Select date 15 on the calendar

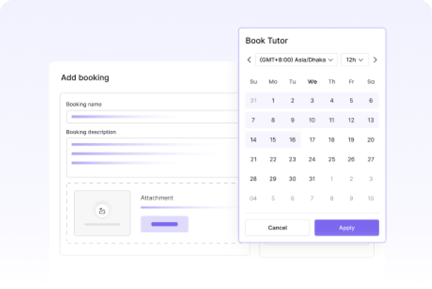(273, 140)
